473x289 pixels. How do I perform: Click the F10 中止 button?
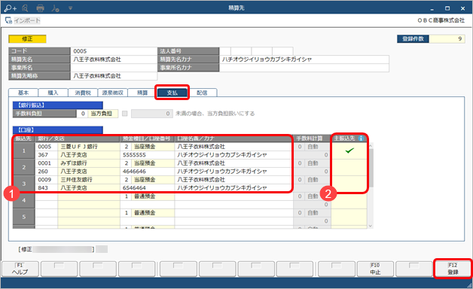[375, 269]
